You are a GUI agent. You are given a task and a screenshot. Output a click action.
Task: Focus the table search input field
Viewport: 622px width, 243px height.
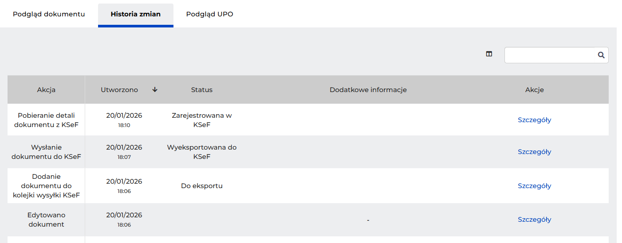549,55
